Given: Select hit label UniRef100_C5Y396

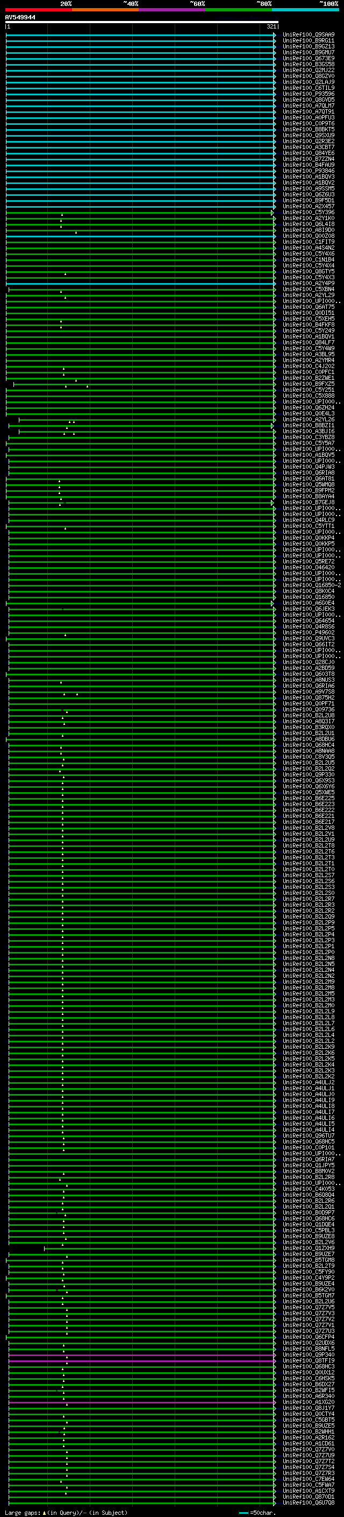Looking at the screenshot, I should 308,213.
